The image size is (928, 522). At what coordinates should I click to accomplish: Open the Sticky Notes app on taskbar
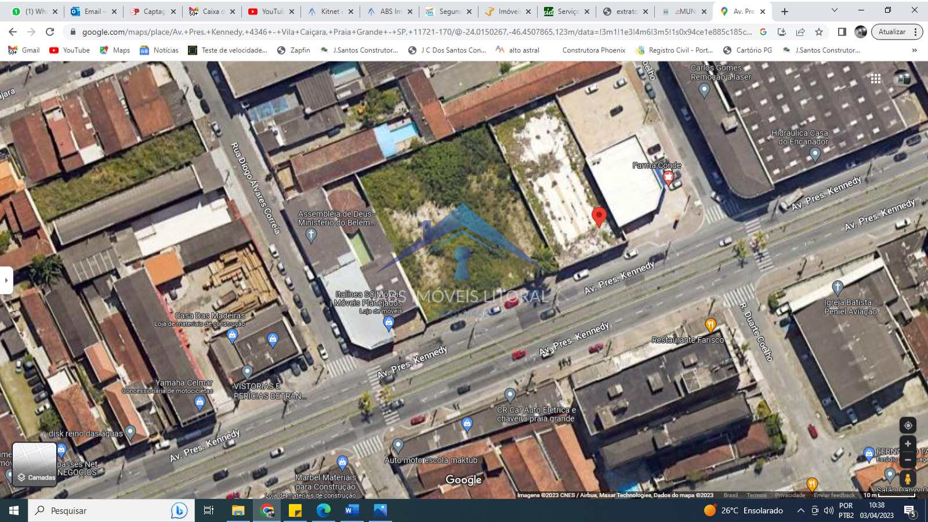pyautogui.click(x=295, y=510)
